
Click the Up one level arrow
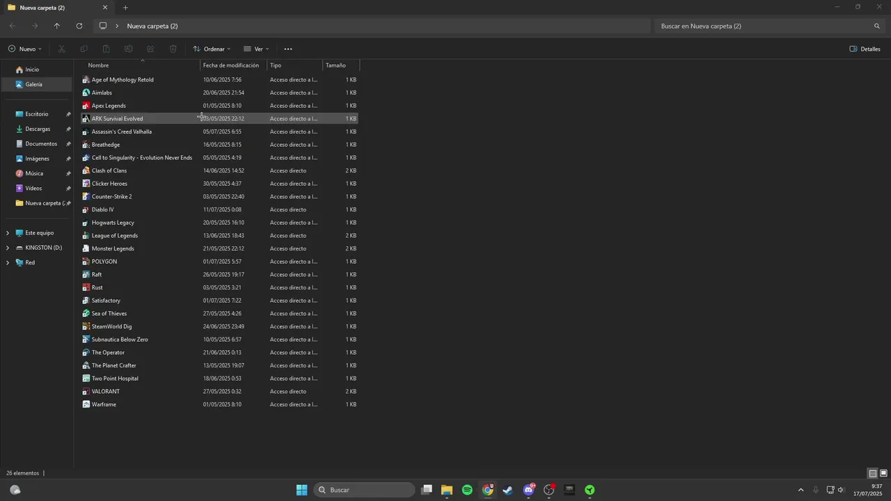click(x=57, y=26)
